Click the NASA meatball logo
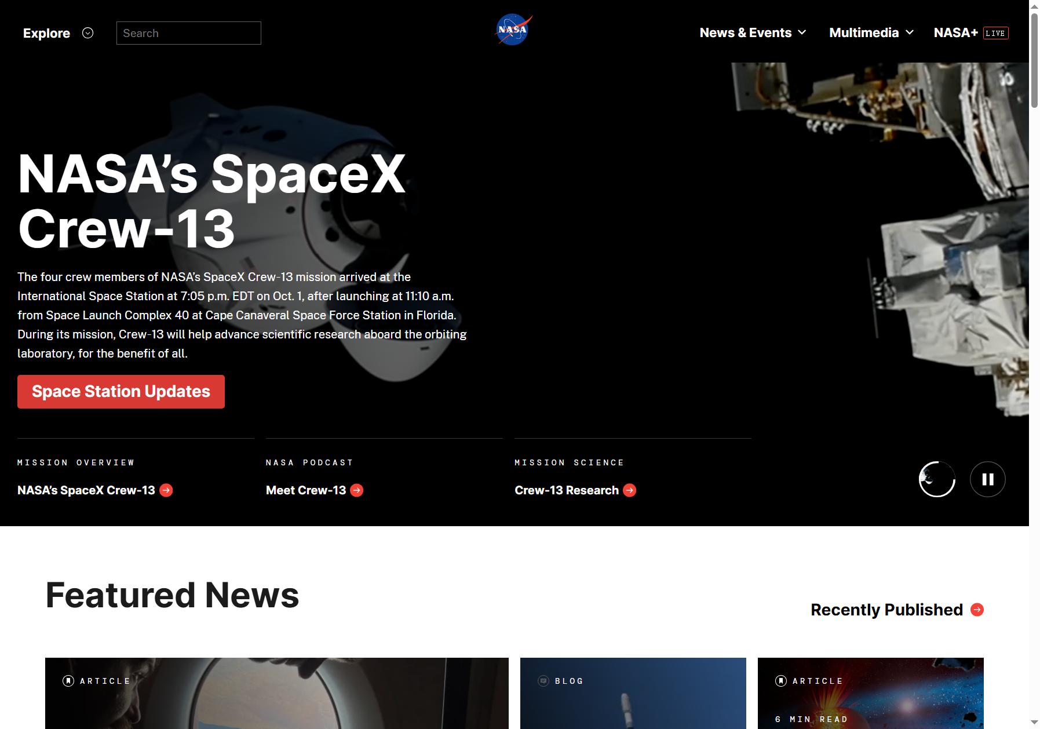Screen dimensions: 1040x729 (513, 30)
